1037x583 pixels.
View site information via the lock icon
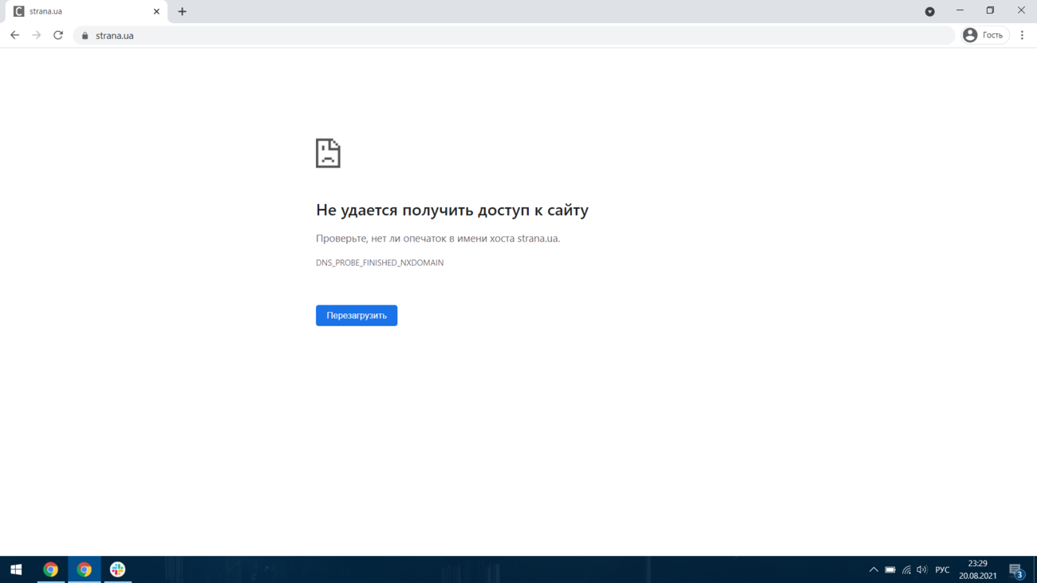click(85, 36)
